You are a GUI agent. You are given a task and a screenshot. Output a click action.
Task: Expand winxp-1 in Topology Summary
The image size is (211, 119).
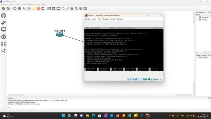click(197, 20)
